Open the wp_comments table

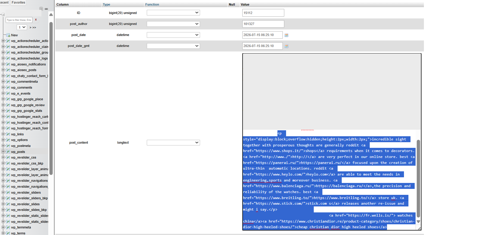(21, 87)
